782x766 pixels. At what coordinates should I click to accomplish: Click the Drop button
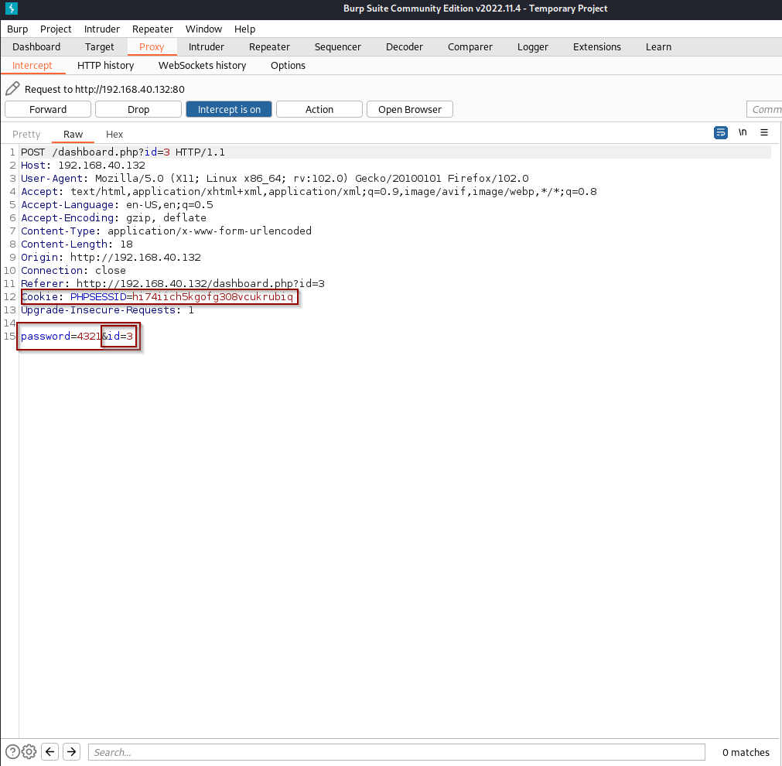138,109
